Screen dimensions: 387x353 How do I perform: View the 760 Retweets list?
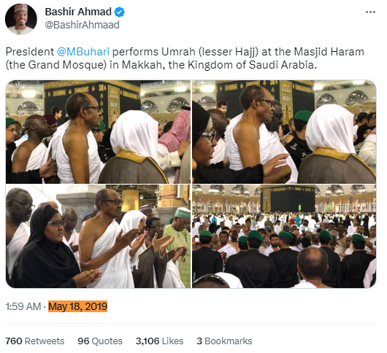[x=35, y=341]
